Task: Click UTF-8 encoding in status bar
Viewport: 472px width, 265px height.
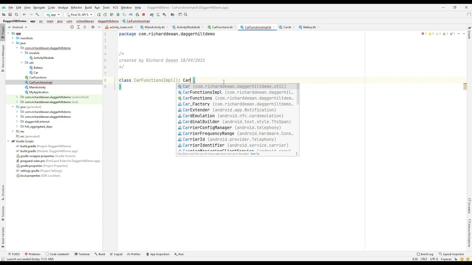Action: [x=434, y=259]
